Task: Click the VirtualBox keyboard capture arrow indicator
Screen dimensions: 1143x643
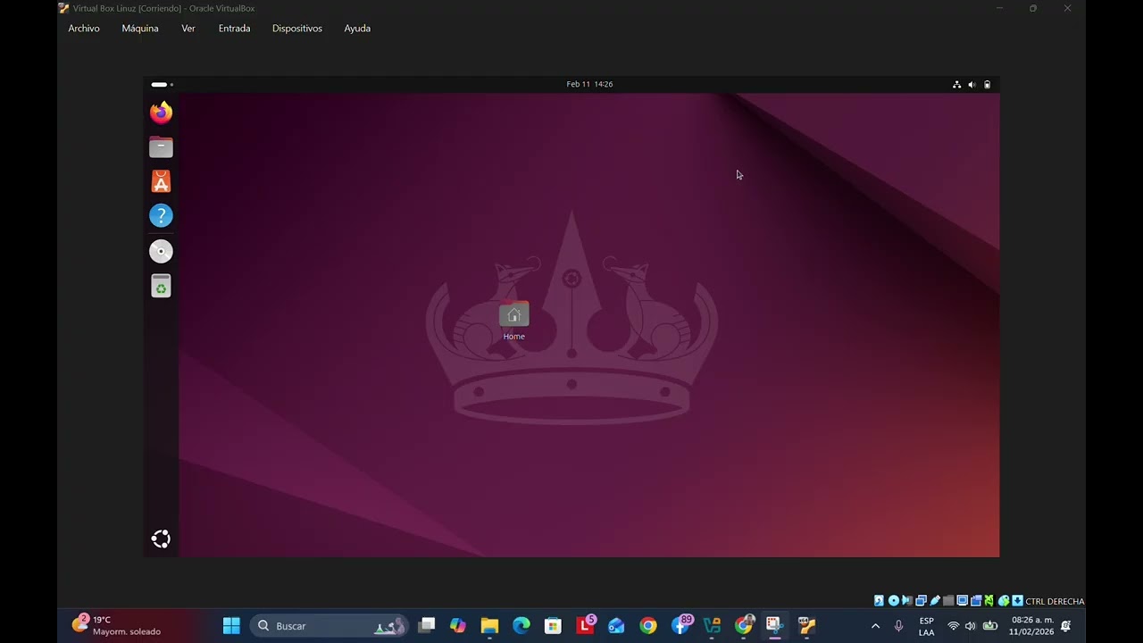Action: 1017,601
